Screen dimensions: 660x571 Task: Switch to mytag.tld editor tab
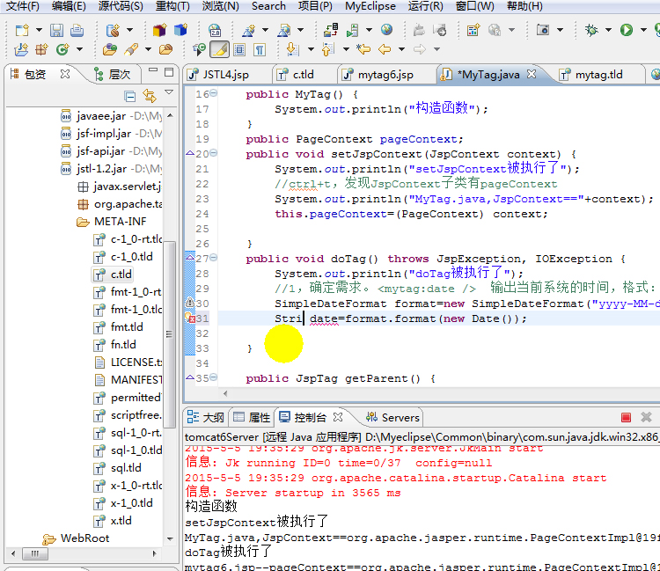click(x=598, y=75)
